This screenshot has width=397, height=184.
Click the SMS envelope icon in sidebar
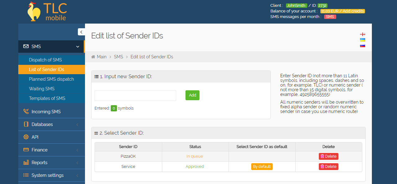tap(26, 47)
